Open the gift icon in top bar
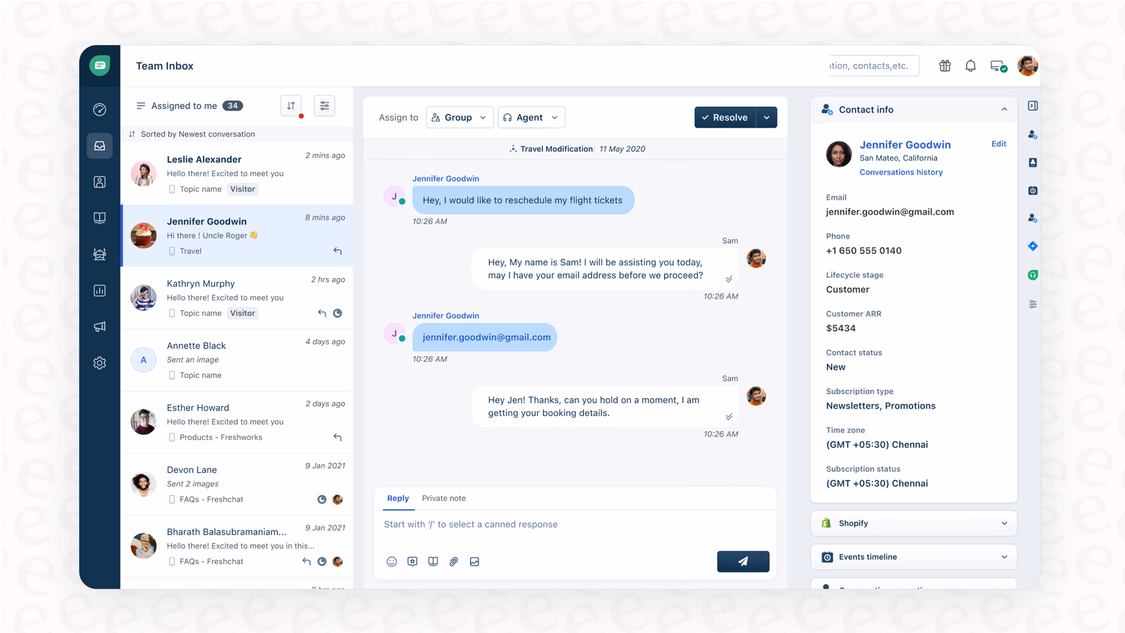Viewport: 1125px width, 633px height. click(945, 66)
